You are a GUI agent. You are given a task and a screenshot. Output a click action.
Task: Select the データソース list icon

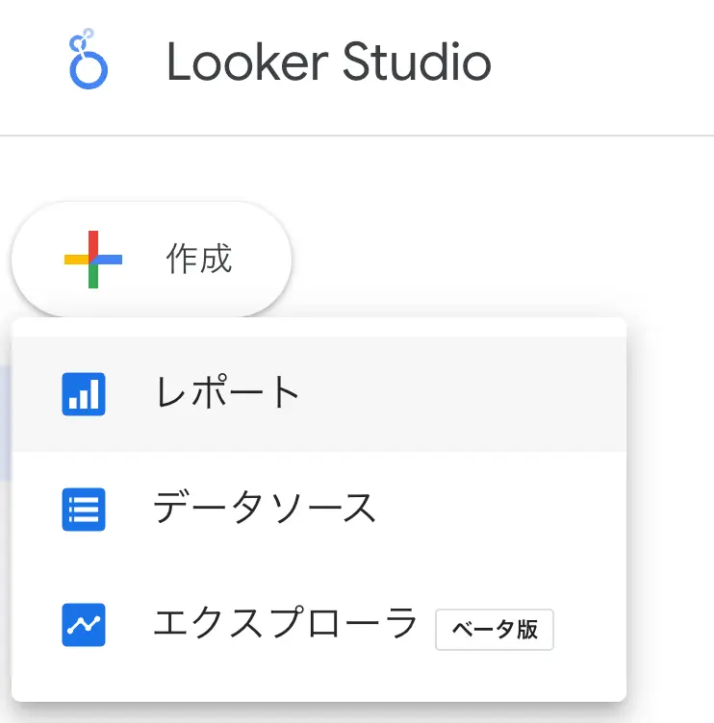[84, 510]
